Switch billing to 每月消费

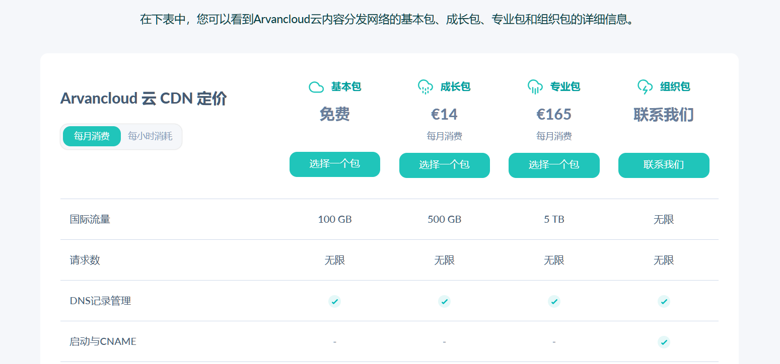(x=92, y=136)
